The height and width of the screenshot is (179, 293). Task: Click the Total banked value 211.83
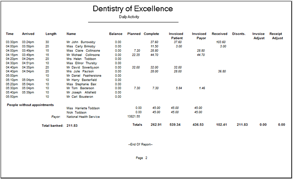tap(72, 125)
